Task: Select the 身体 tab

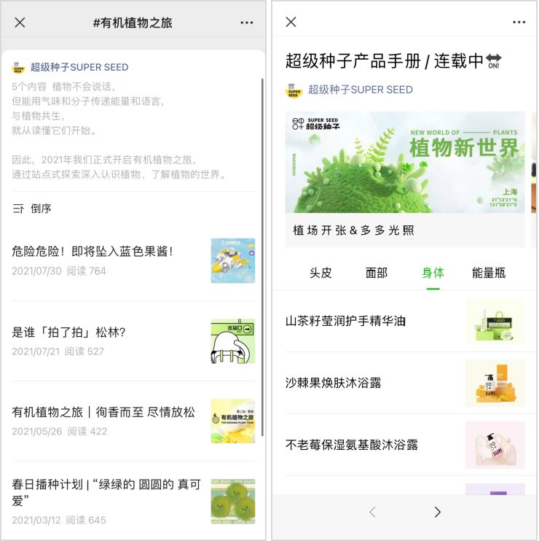Action: tap(433, 273)
